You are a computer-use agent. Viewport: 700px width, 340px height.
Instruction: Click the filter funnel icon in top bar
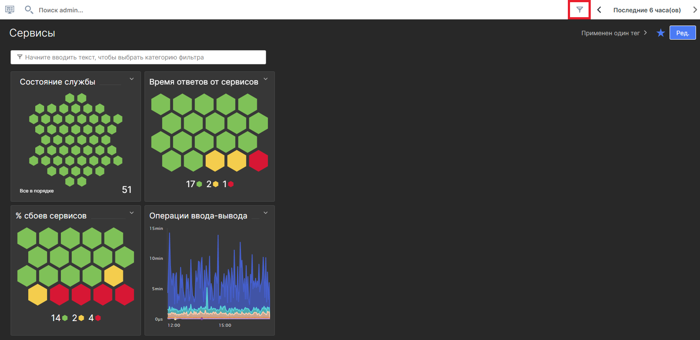pos(579,10)
